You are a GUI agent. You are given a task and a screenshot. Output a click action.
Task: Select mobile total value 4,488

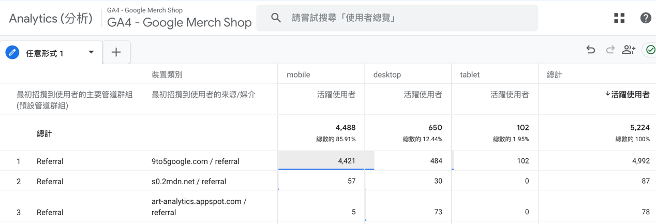click(x=346, y=127)
